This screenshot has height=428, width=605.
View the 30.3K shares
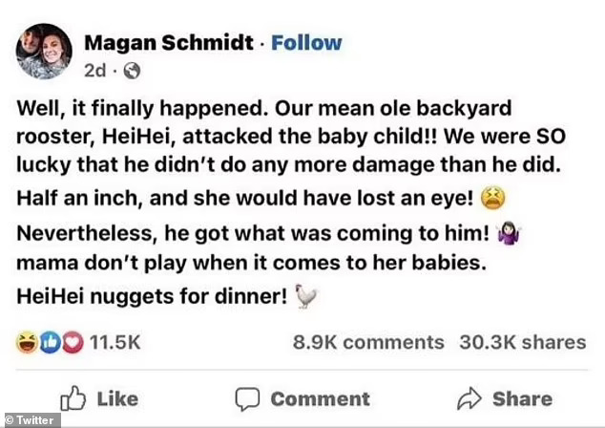523,342
